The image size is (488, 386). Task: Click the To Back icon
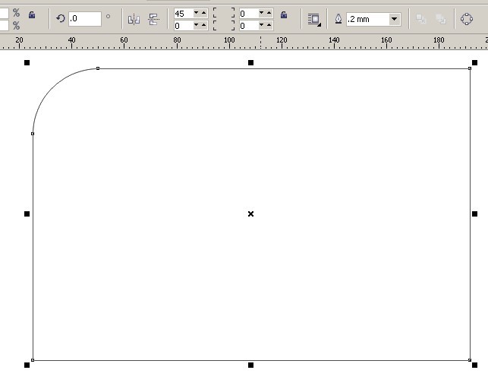click(x=441, y=19)
